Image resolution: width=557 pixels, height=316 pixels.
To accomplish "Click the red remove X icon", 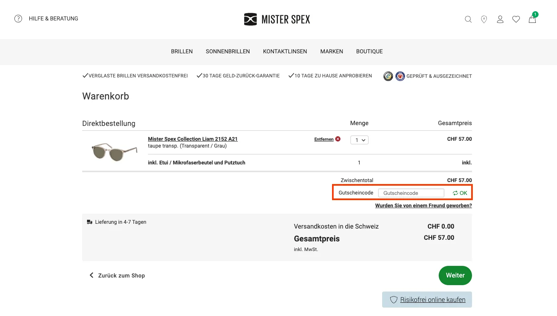I will (338, 139).
